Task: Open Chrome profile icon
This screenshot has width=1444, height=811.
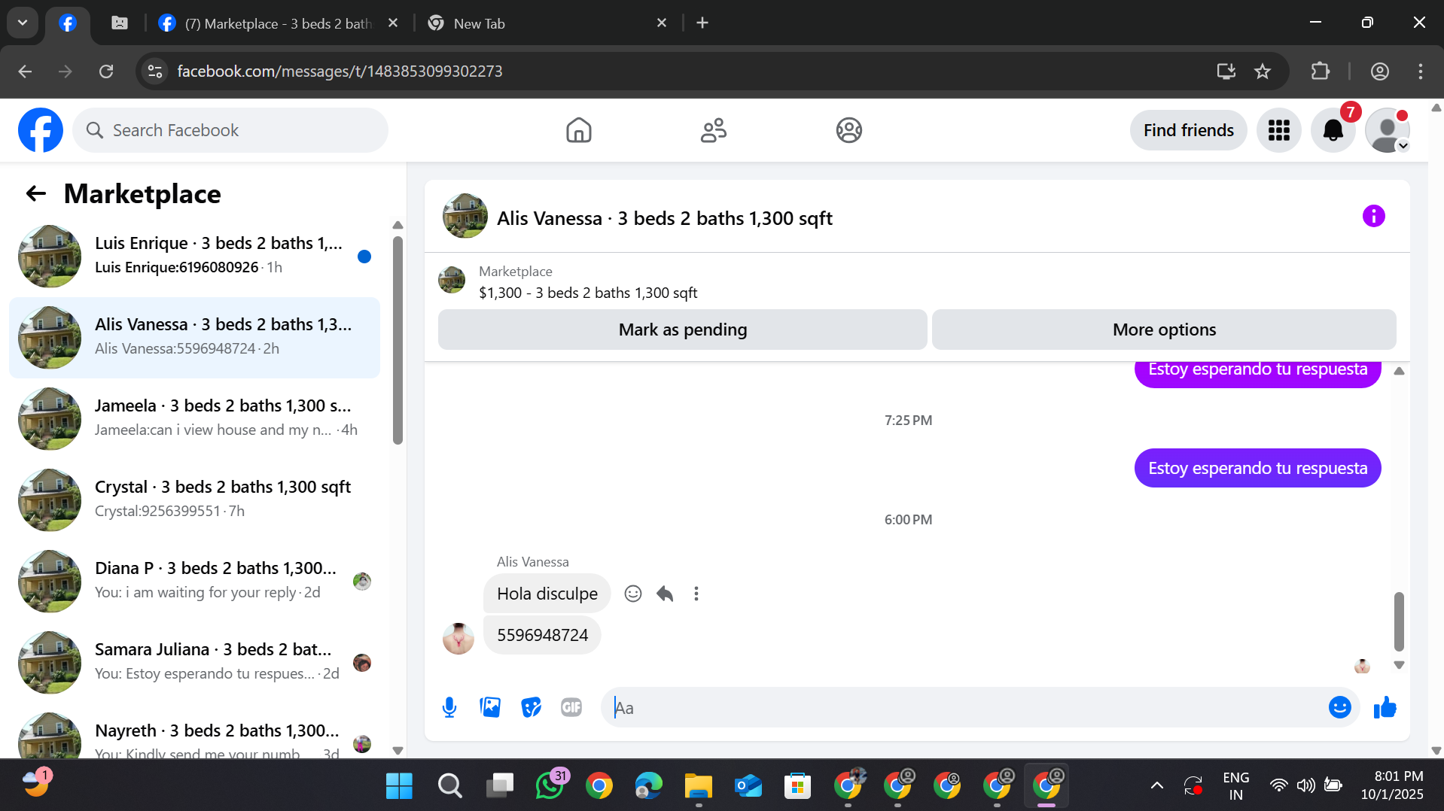Action: point(1379,71)
